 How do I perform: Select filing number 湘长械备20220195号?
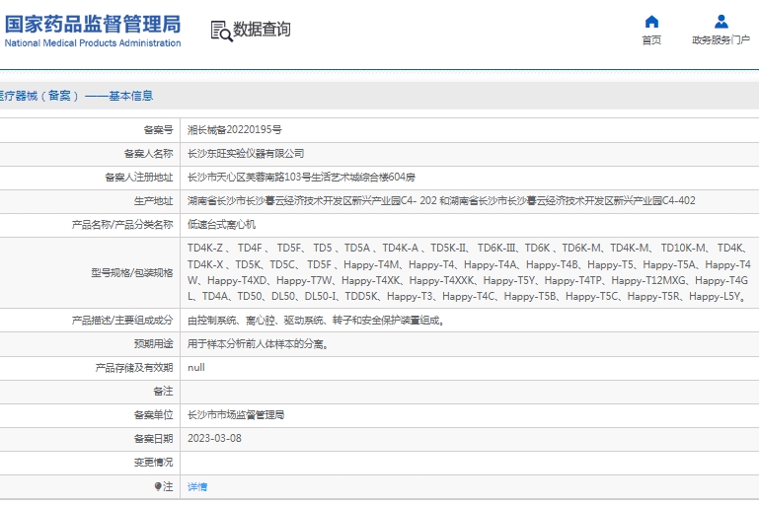coord(235,129)
